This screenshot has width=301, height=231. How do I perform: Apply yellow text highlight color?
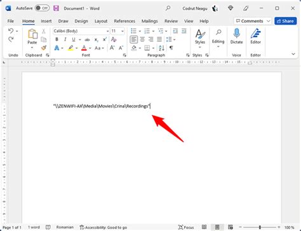(70, 48)
